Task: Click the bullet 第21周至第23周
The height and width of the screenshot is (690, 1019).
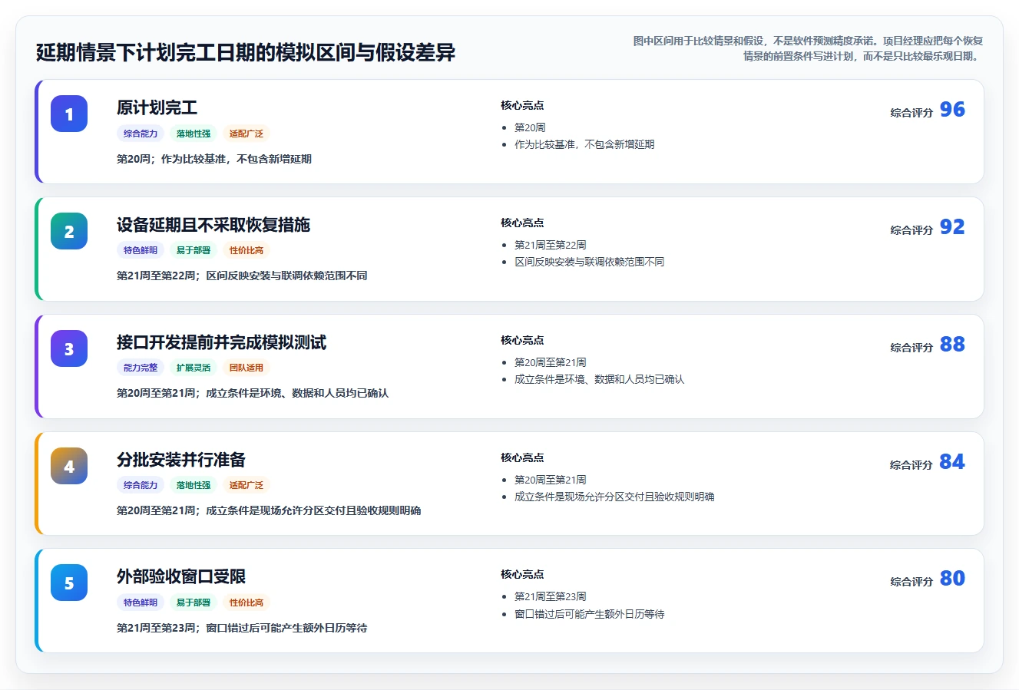Action: pos(551,596)
